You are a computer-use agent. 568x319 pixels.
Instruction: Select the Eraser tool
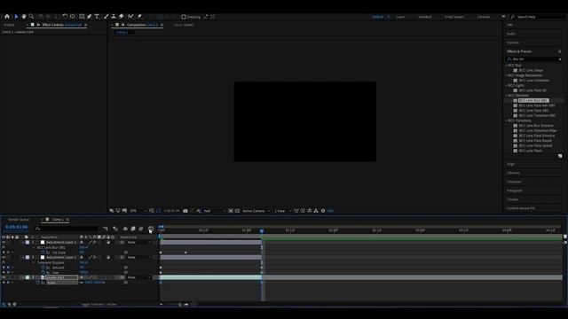122,17
